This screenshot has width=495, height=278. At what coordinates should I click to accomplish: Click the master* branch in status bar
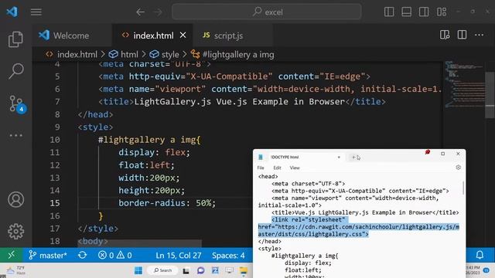point(48,255)
